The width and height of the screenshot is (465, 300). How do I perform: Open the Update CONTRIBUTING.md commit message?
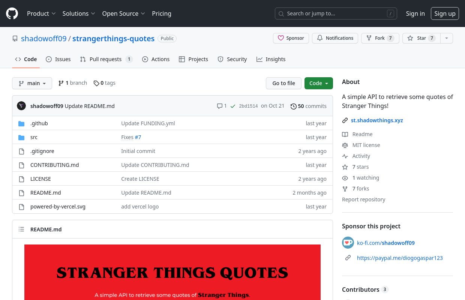[x=155, y=165]
